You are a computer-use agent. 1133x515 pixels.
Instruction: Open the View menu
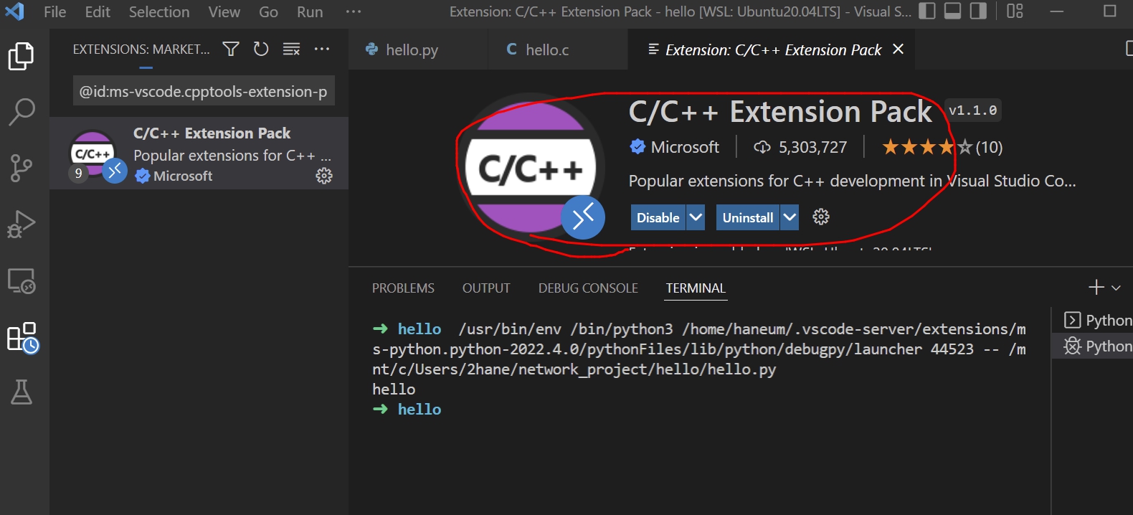(224, 11)
